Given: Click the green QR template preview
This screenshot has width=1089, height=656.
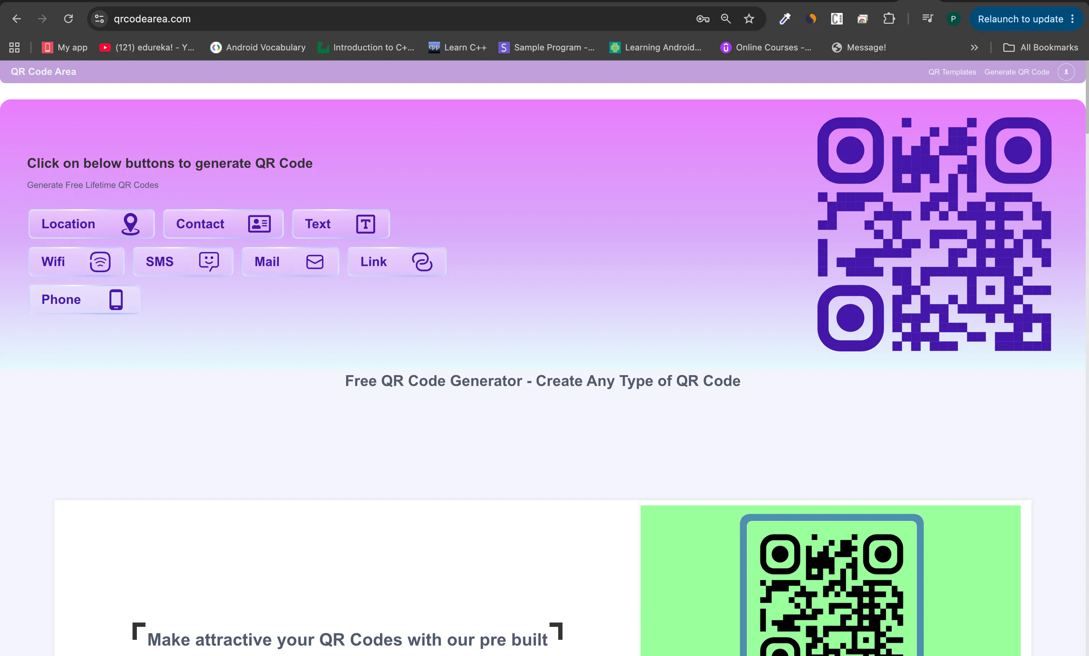Looking at the screenshot, I should point(830,581).
